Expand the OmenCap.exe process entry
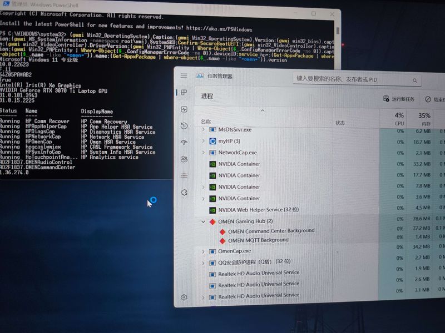 pos(203,251)
